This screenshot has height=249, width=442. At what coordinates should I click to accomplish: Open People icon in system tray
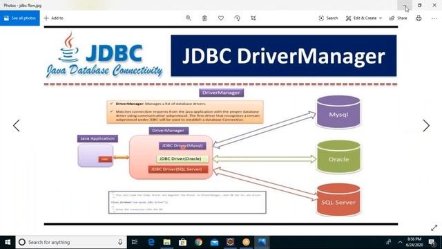click(388, 242)
